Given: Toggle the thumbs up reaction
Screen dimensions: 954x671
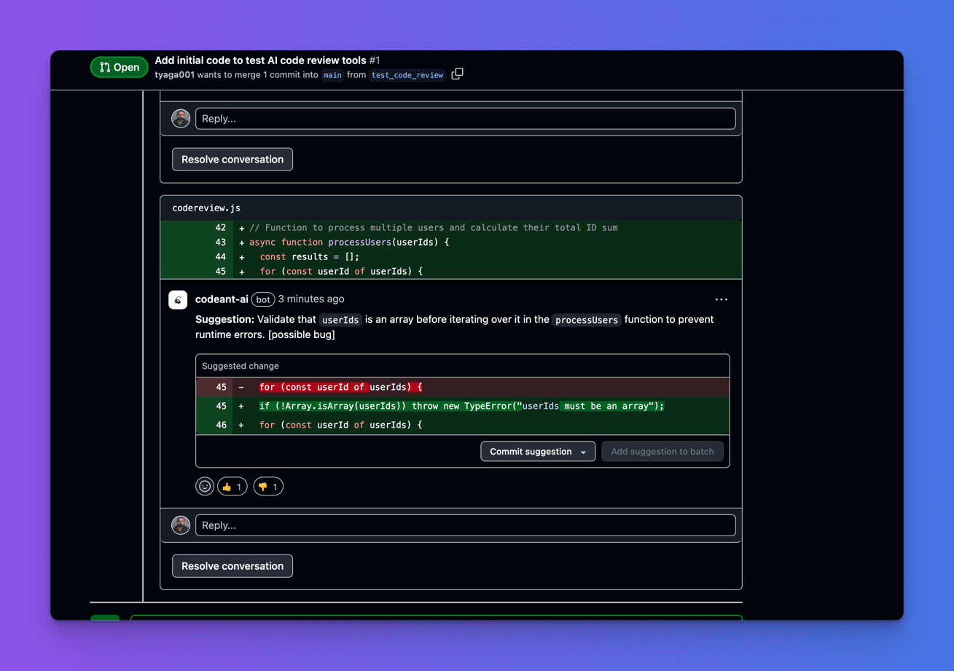Looking at the screenshot, I should (232, 487).
